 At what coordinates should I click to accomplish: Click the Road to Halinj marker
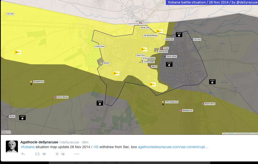point(202,104)
